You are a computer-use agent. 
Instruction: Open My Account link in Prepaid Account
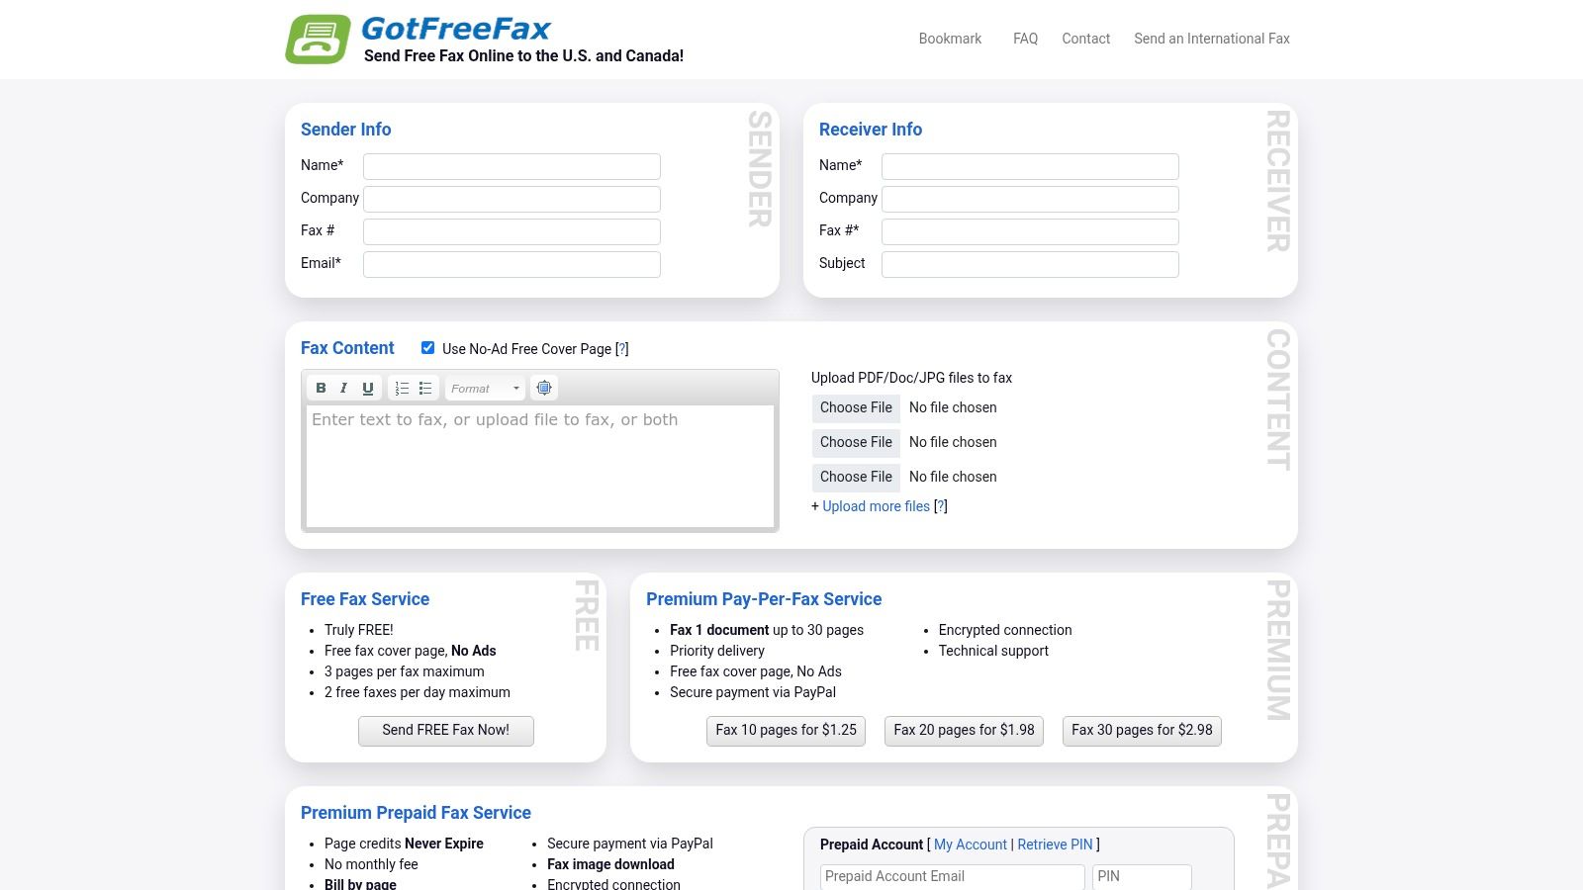pyautogui.click(x=971, y=845)
